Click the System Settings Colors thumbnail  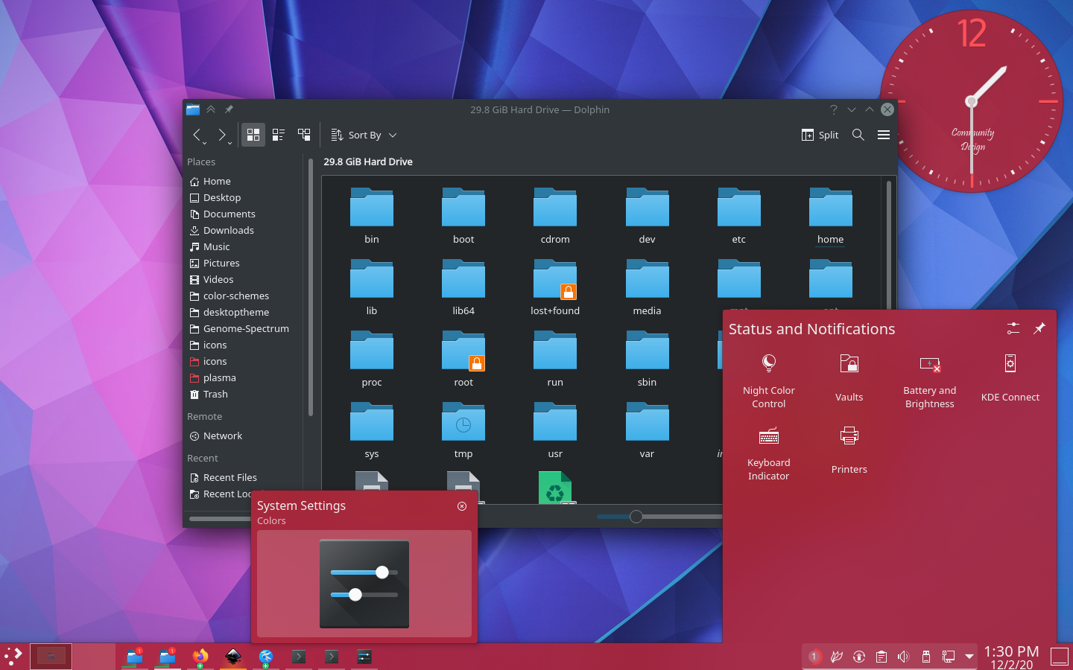click(x=364, y=584)
